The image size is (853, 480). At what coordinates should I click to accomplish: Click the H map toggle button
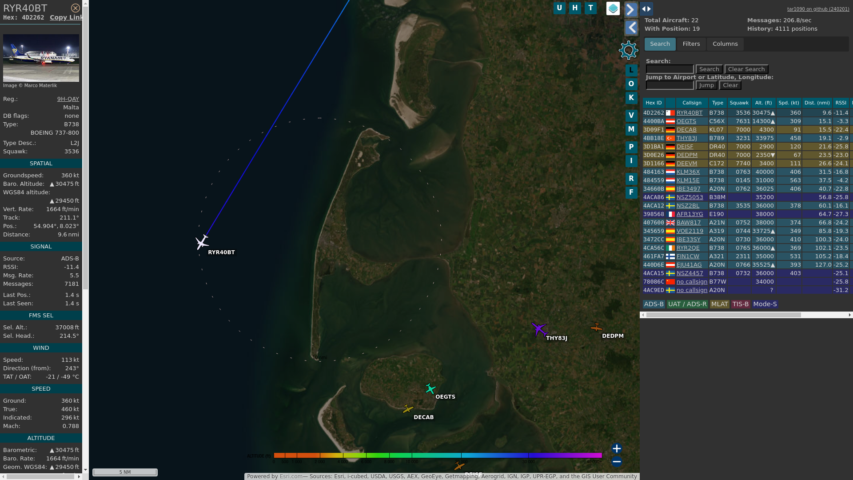pos(575,8)
